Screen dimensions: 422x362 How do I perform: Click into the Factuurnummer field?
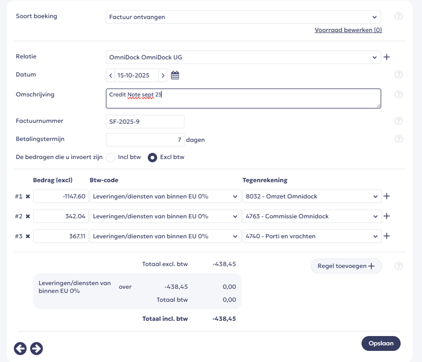click(x=145, y=122)
